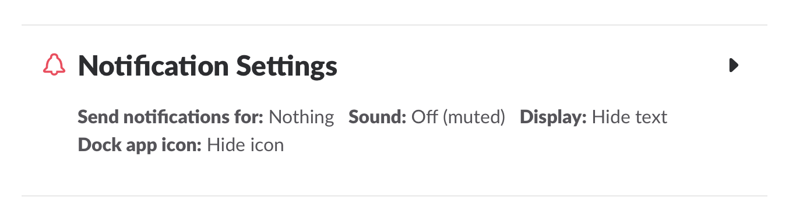The width and height of the screenshot is (789, 218).
Task: Click the "(muted)" text after Off
Action: click(x=474, y=118)
